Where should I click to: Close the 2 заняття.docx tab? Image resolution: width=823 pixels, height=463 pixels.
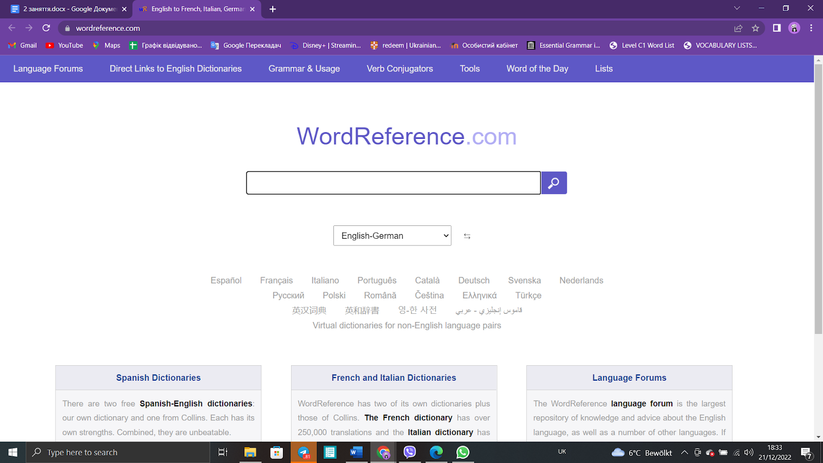point(124,9)
